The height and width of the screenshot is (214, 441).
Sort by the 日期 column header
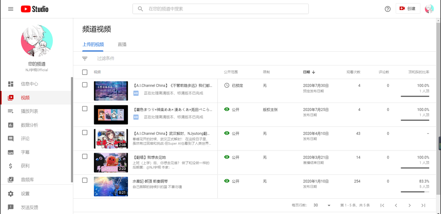pyautogui.click(x=309, y=72)
